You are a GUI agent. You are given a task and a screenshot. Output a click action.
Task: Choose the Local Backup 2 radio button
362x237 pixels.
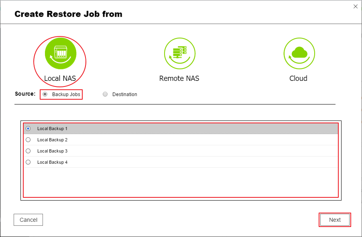point(28,140)
